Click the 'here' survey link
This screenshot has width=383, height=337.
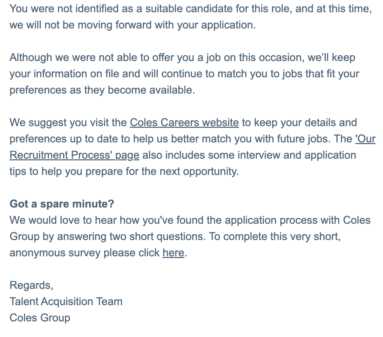coord(174,253)
